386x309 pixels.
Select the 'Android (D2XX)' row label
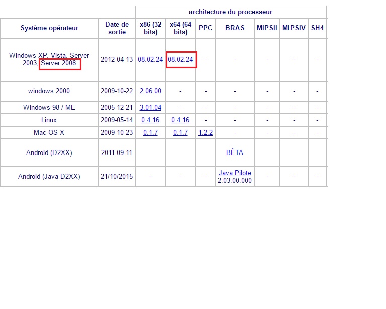click(49, 153)
